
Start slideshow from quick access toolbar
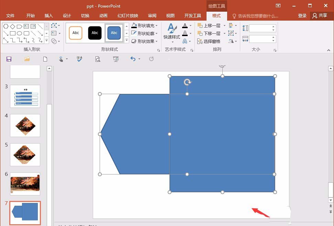116,59
